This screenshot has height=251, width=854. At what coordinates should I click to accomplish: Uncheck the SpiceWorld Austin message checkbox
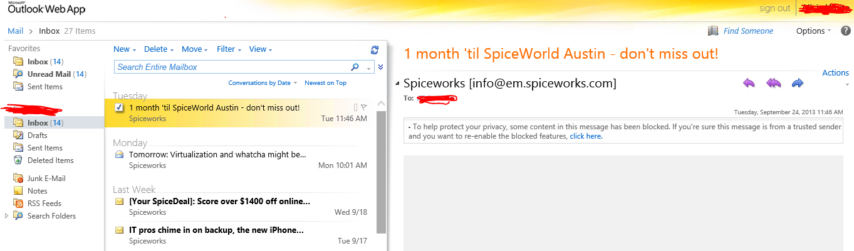pyautogui.click(x=120, y=108)
